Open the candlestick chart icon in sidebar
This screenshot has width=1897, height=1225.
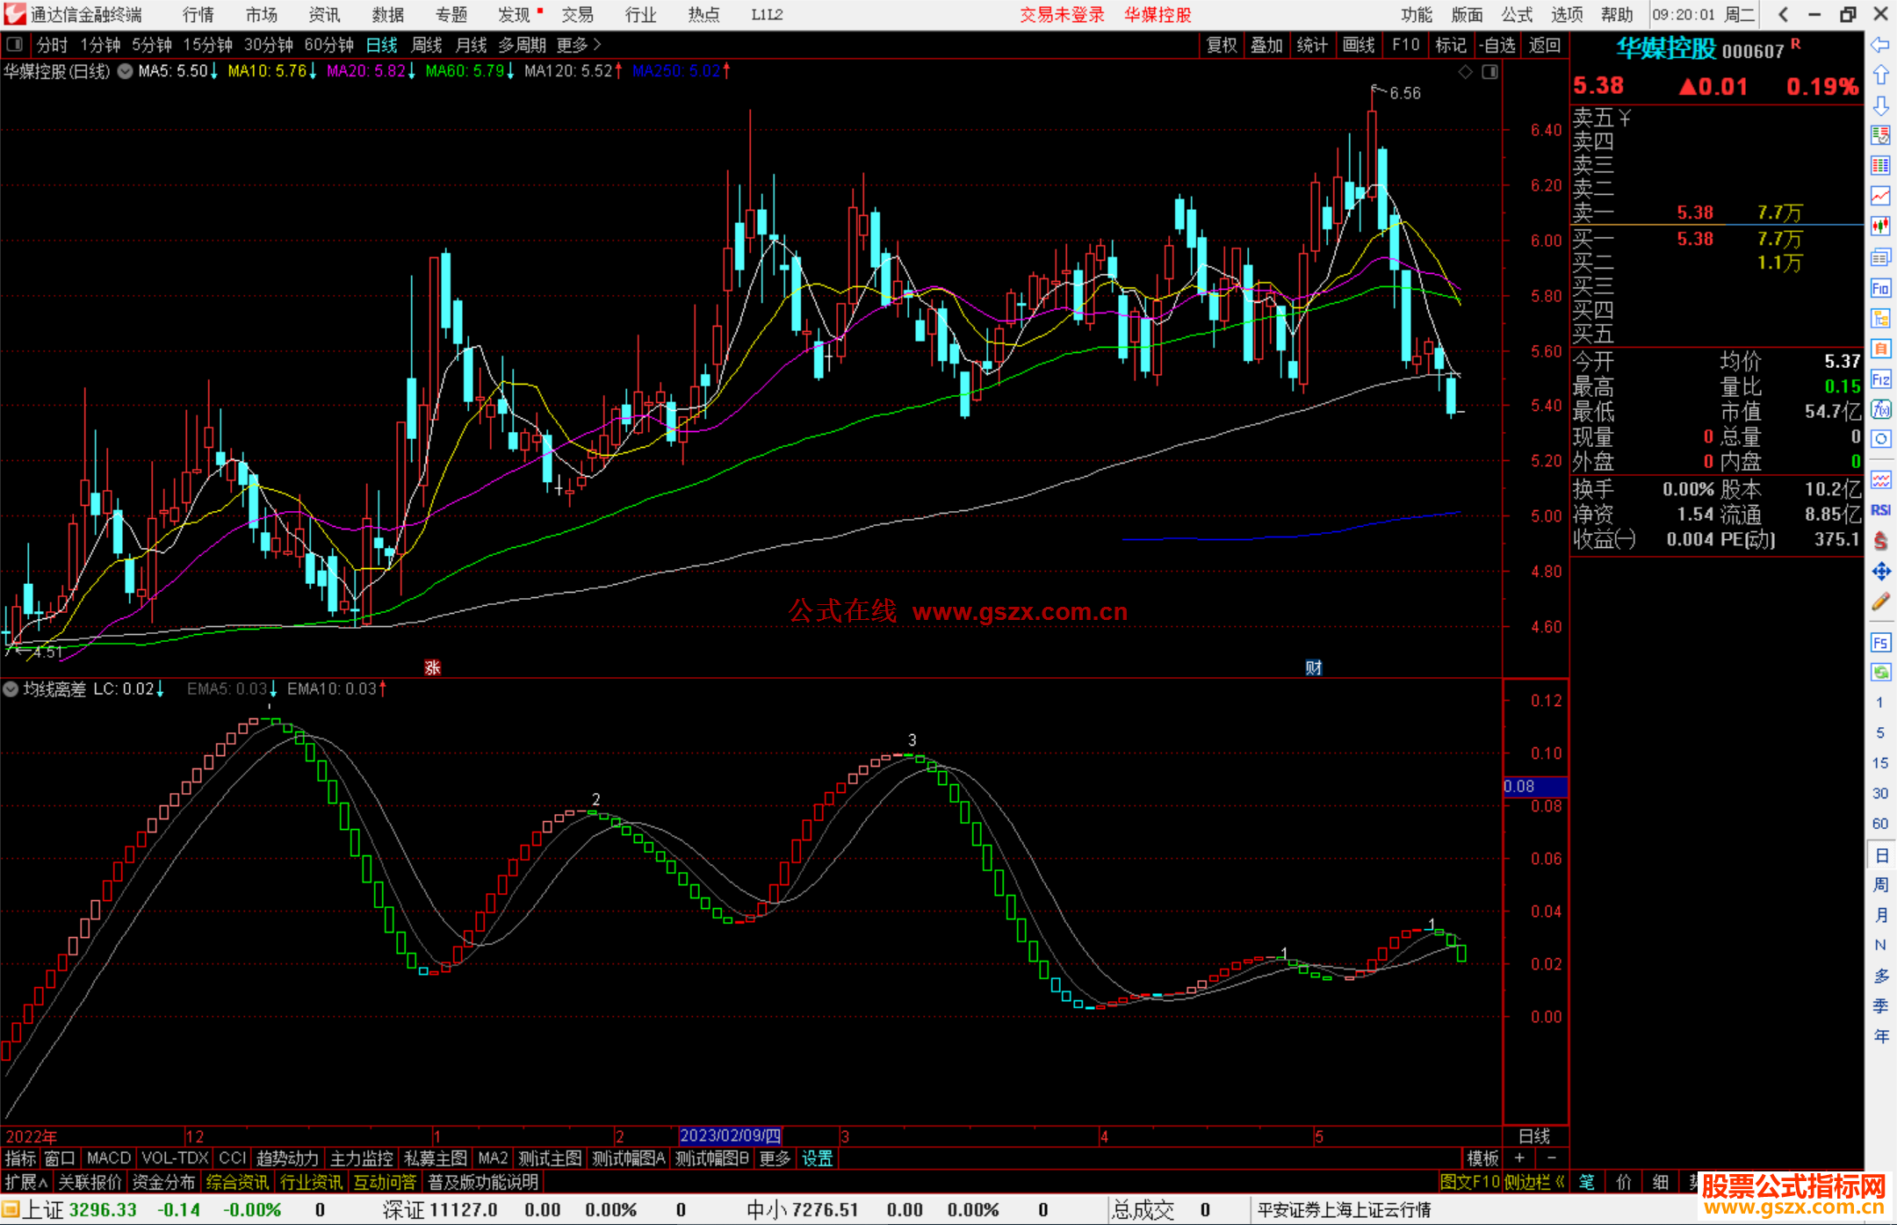[1880, 226]
